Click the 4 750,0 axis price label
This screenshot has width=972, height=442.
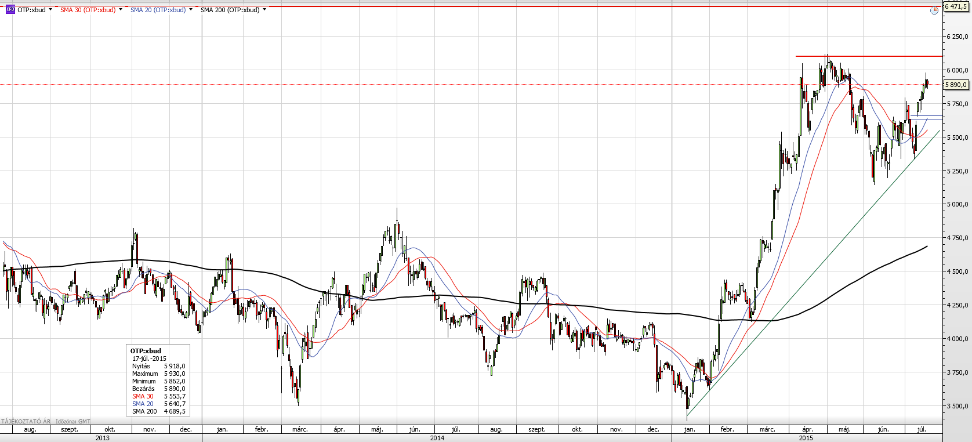[x=957, y=238]
